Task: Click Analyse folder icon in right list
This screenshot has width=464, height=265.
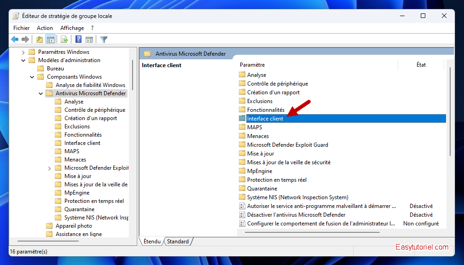Action: [x=242, y=75]
